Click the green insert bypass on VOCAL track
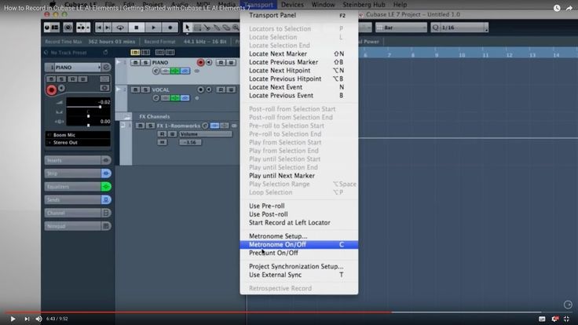The width and height of the screenshot is (578, 325). 174,98
